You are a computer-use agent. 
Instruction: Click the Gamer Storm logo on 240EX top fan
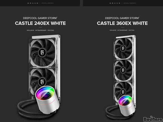tap(42, 53)
